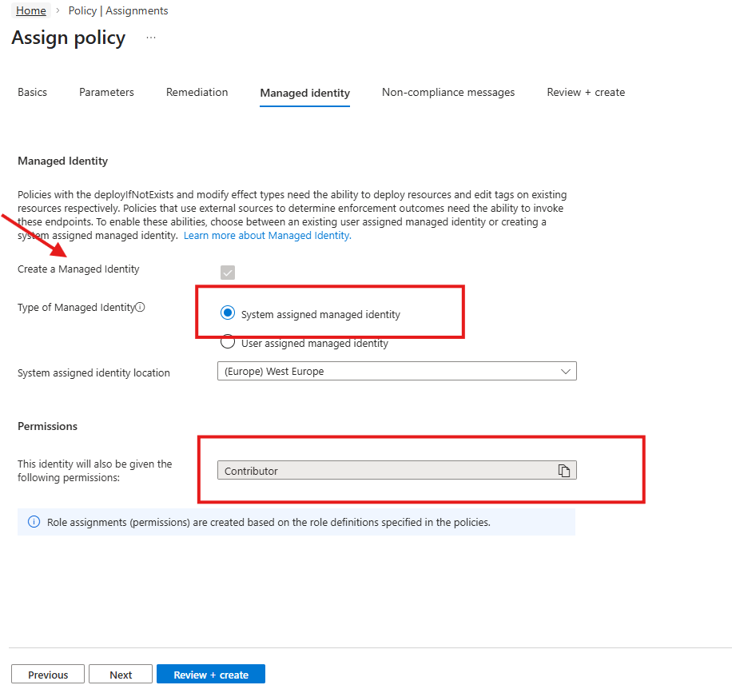Click the info icon in role assignments notice
The height and width of the screenshot is (689, 732).
tap(34, 522)
